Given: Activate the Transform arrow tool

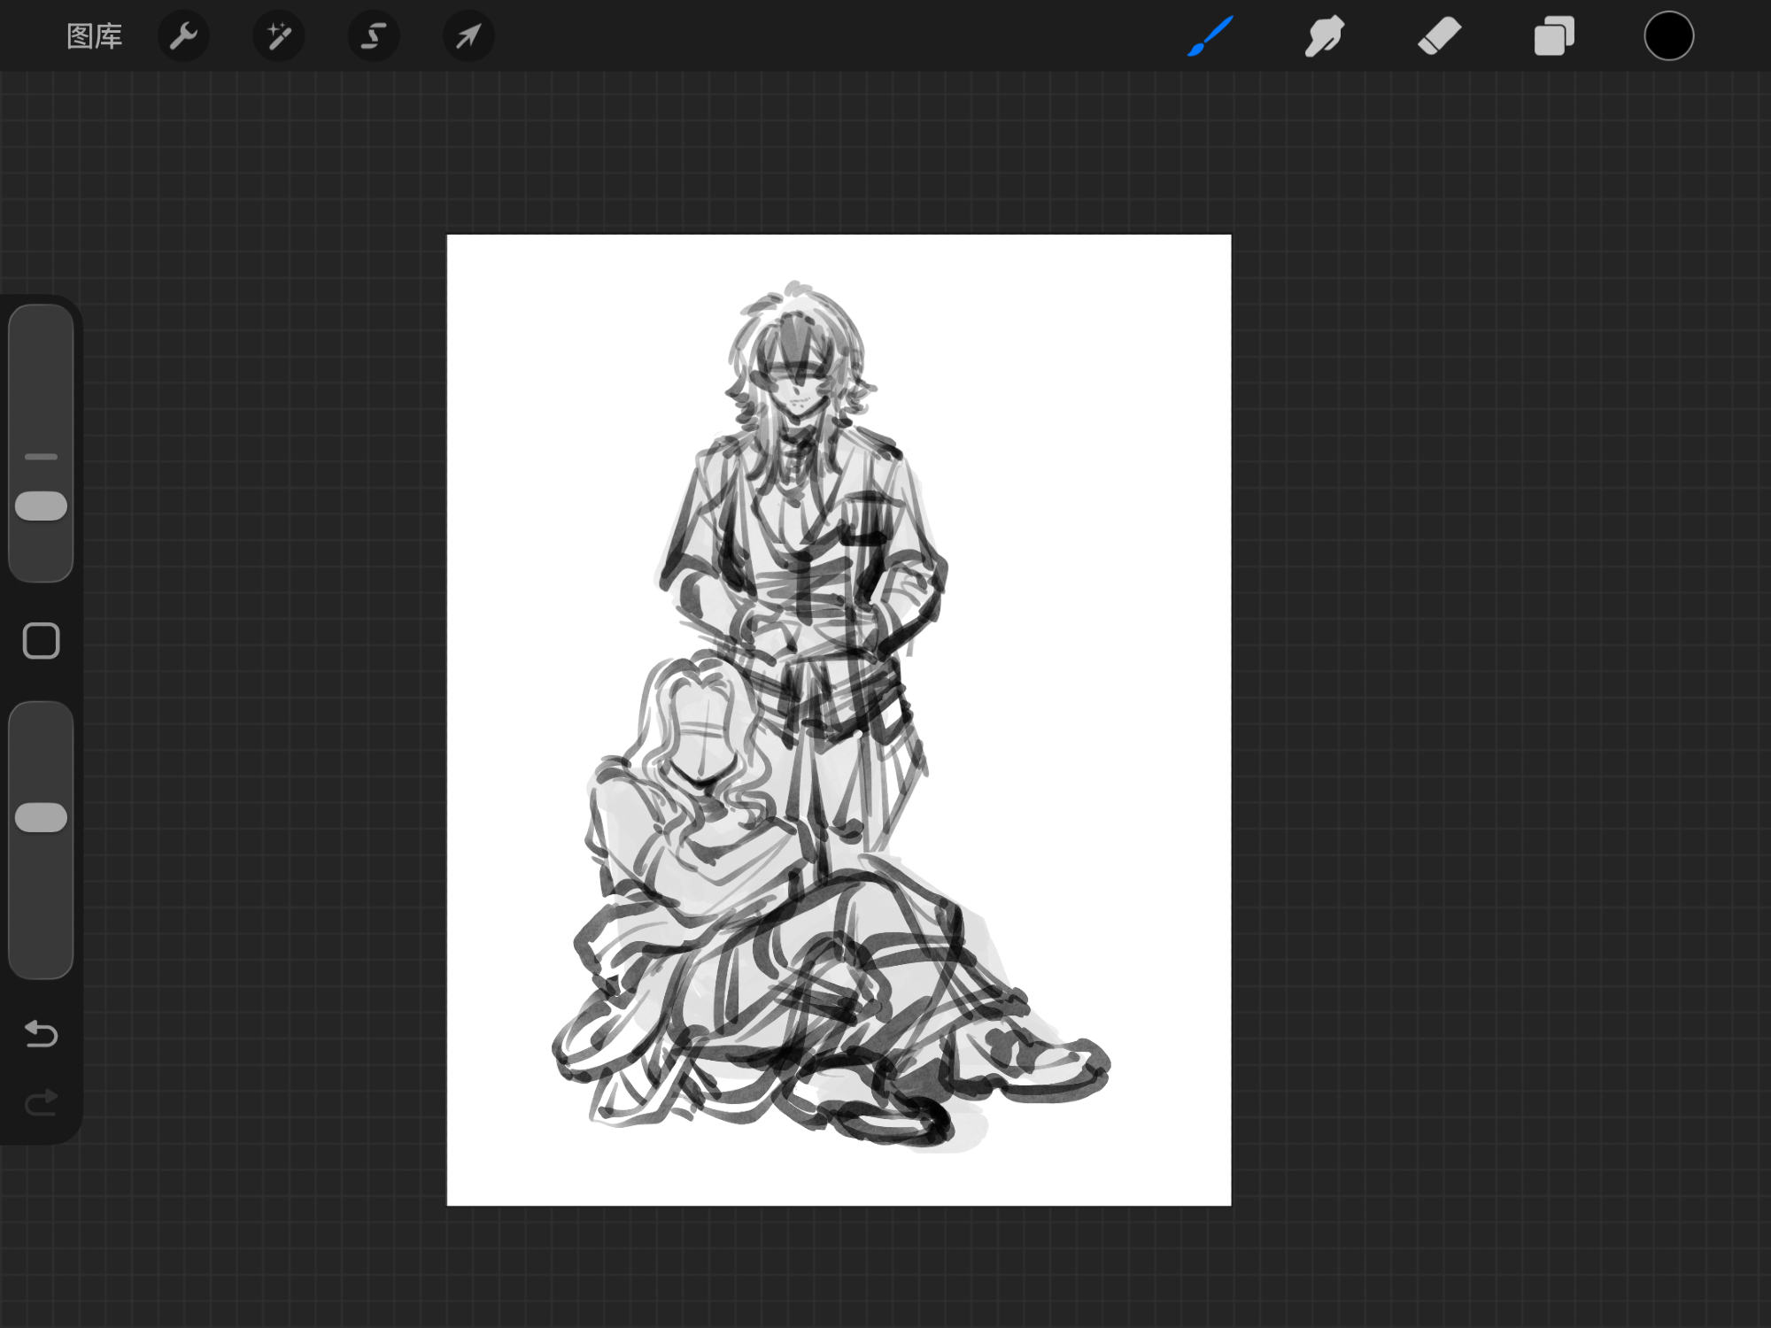Looking at the screenshot, I should coord(468,36).
